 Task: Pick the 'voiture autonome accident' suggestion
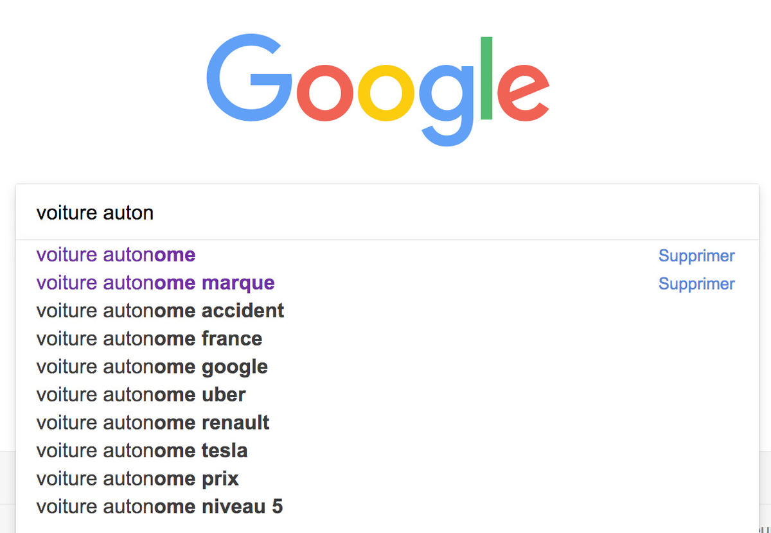[160, 311]
